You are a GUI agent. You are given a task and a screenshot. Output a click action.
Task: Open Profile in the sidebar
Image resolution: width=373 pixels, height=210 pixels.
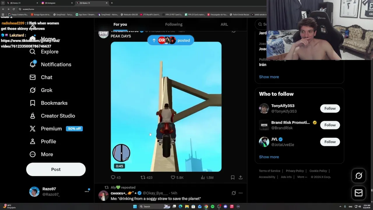(43, 141)
